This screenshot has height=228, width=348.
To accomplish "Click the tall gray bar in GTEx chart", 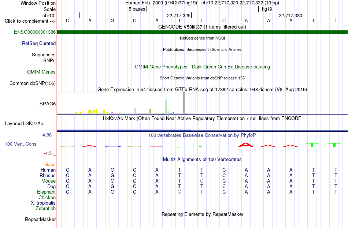I will click(x=184, y=103).
